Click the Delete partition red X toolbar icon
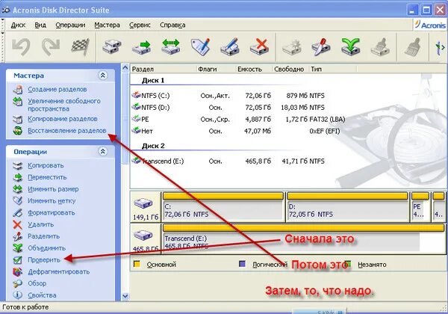The image size is (448, 314). pyautogui.click(x=259, y=46)
